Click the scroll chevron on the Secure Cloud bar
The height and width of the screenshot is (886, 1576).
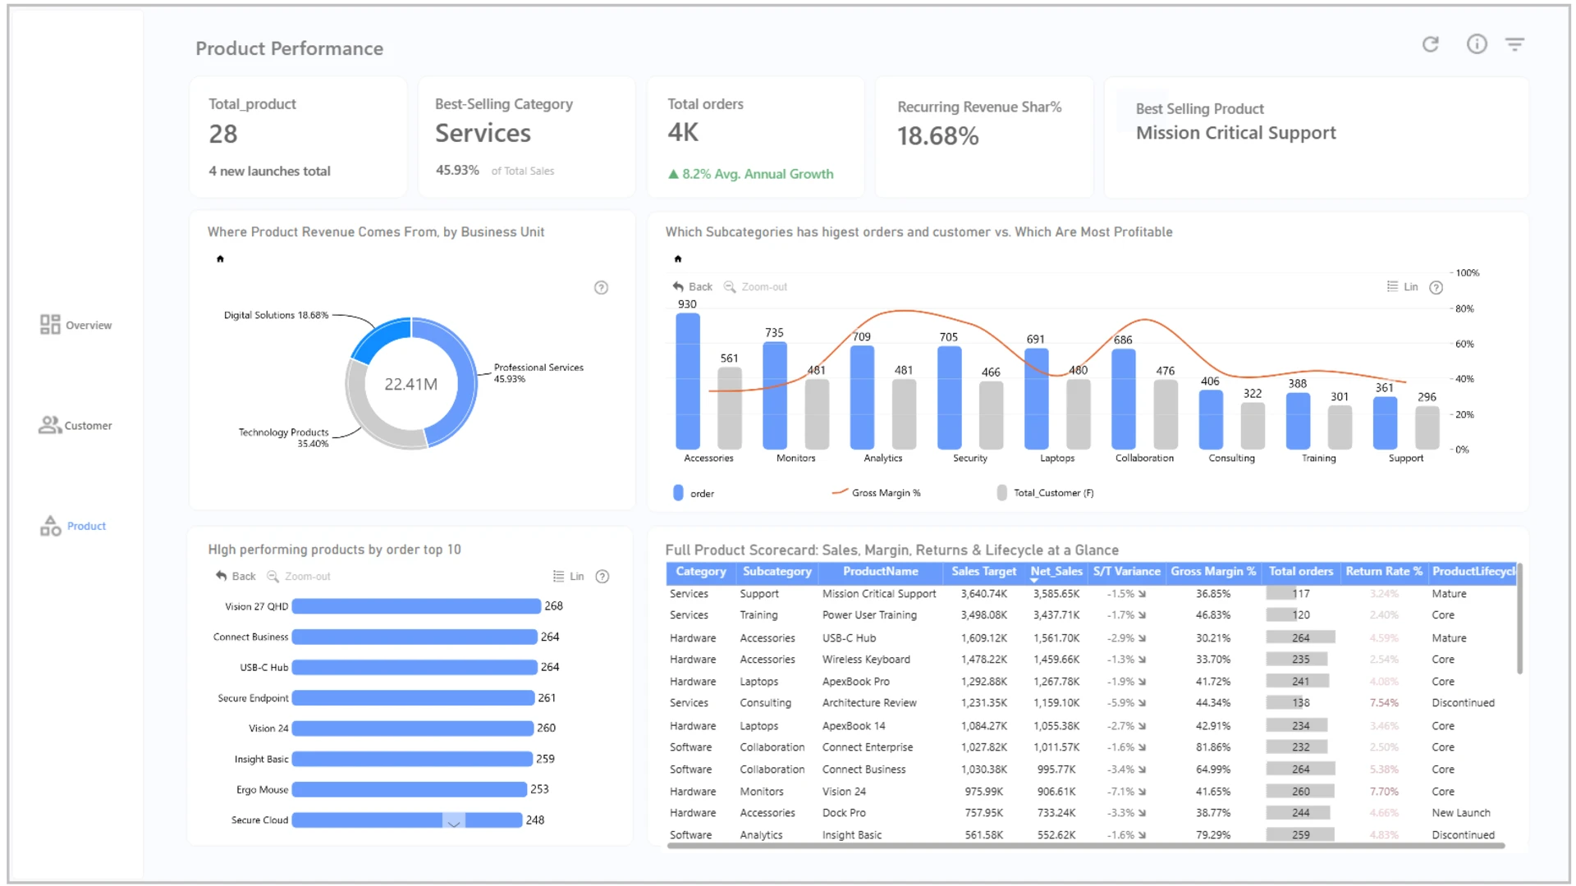click(454, 821)
